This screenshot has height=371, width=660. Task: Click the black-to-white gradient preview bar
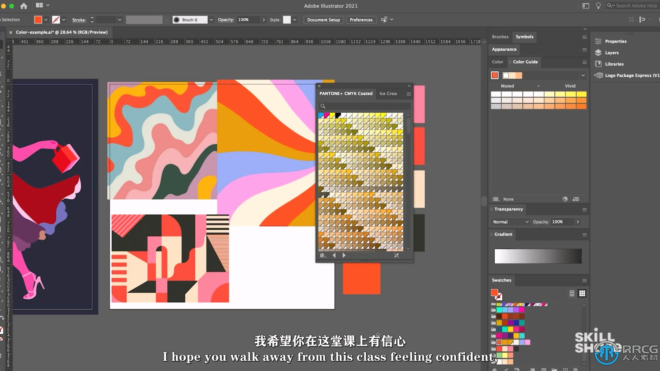pos(538,256)
